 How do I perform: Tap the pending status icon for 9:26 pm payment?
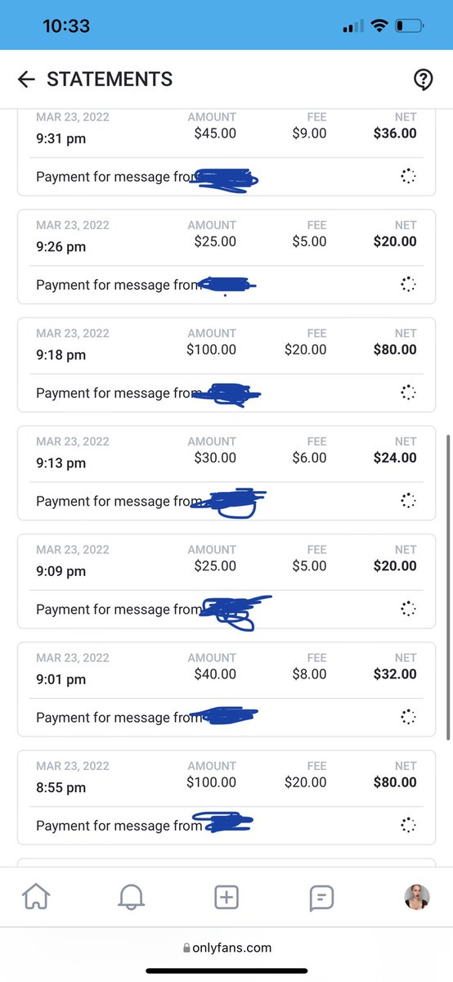click(408, 285)
